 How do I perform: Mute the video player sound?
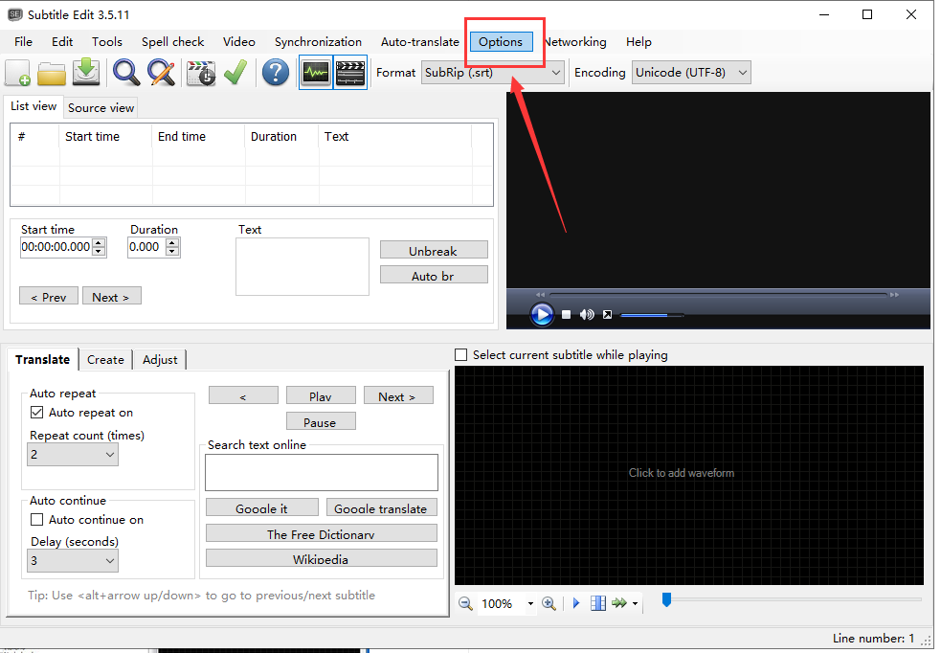[x=587, y=314]
